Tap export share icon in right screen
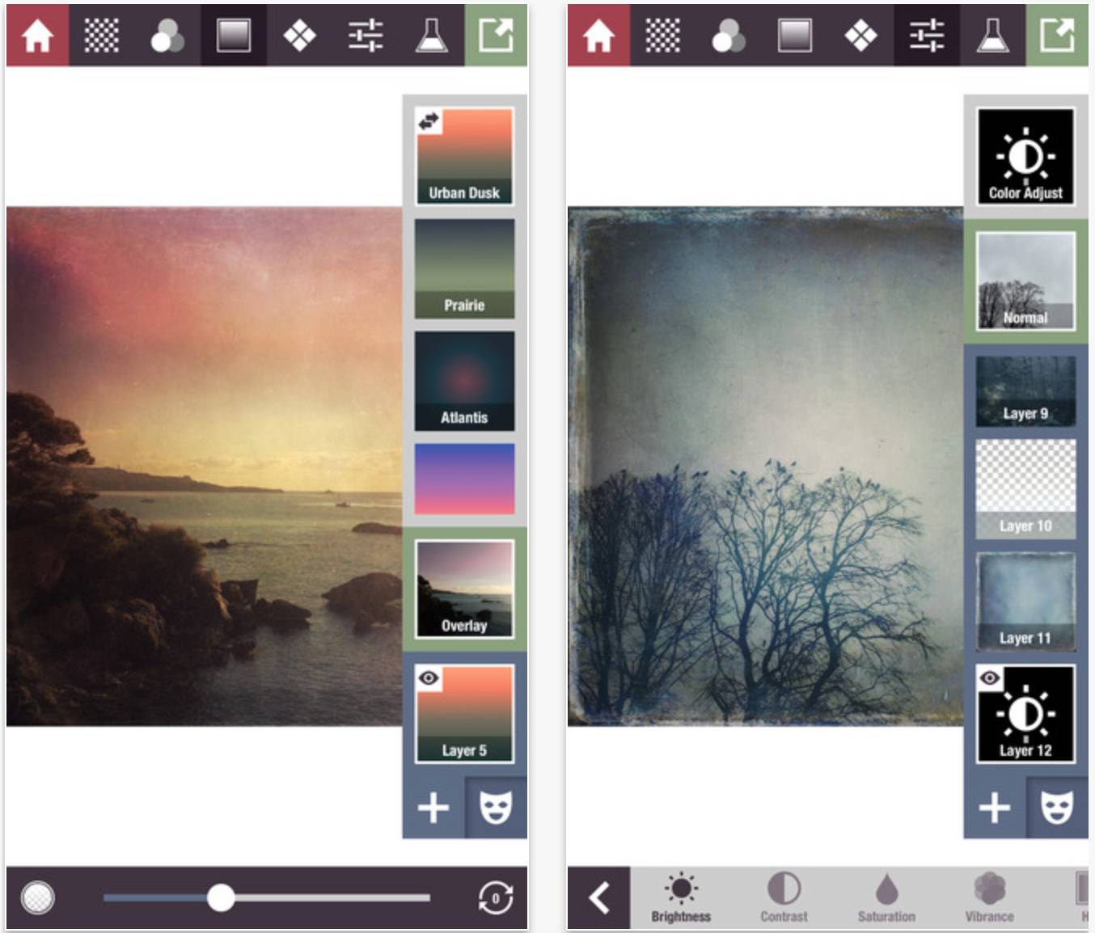This screenshot has width=1095, height=933. coord(1057,36)
